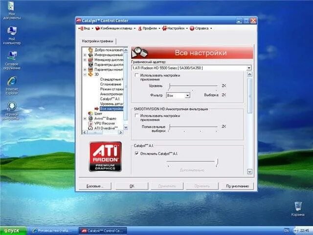Open the Графический адаптер dropdown
Image resolution: width=313 pixels, height=235 pixels.
pyautogui.click(x=249, y=68)
